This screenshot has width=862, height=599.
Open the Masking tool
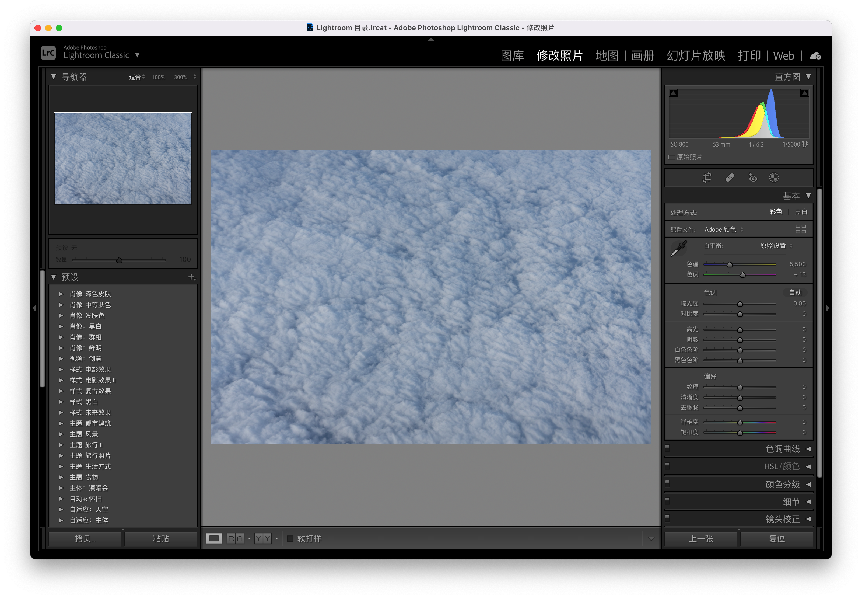coord(774,177)
